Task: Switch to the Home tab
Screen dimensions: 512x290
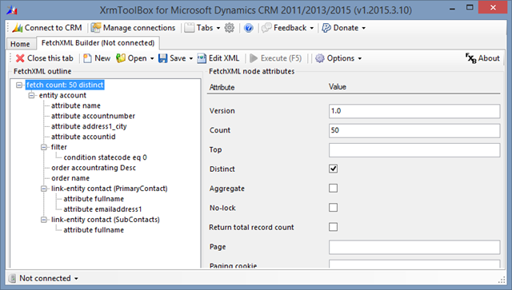Action: (x=20, y=44)
